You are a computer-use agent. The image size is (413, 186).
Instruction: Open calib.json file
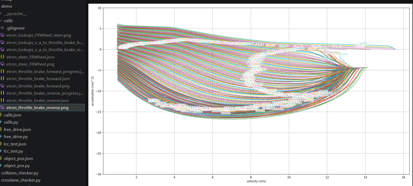tap(12, 115)
